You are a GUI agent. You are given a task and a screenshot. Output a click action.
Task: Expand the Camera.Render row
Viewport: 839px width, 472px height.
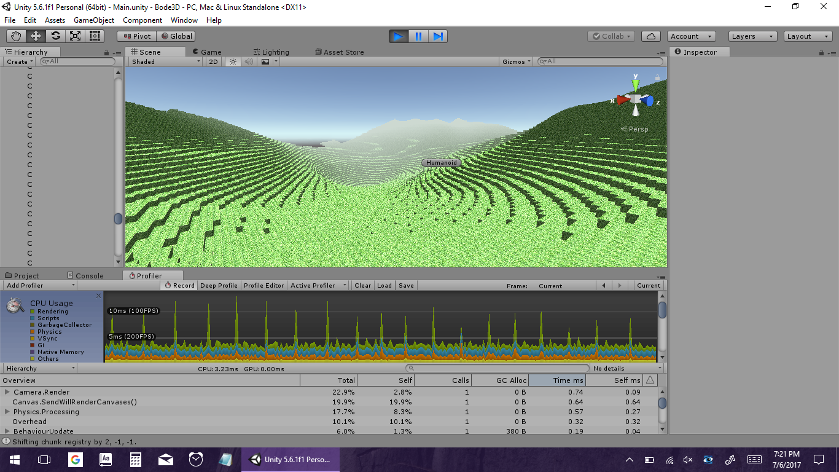(x=7, y=392)
